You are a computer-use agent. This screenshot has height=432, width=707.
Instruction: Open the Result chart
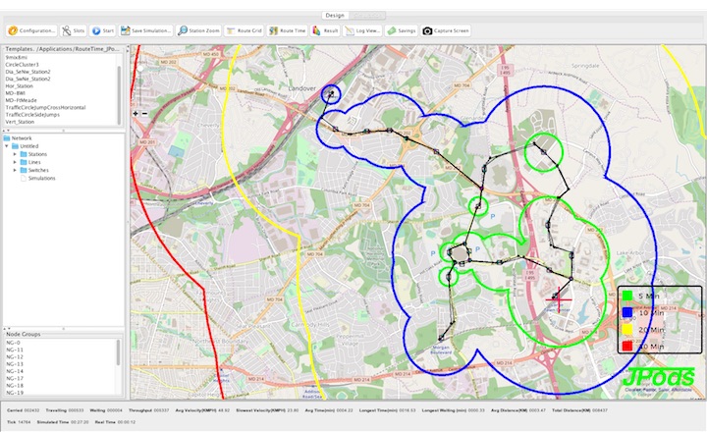coord(326,30)
